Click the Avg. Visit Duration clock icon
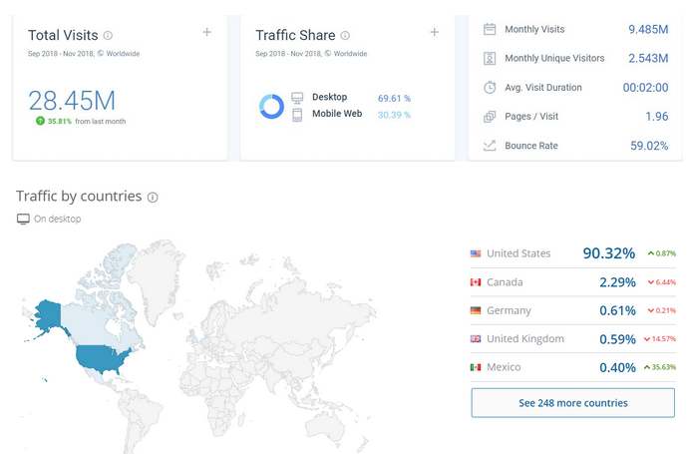The width and height of the screenshot is (687, 454). pyautogui.click(x=490, y=87)
